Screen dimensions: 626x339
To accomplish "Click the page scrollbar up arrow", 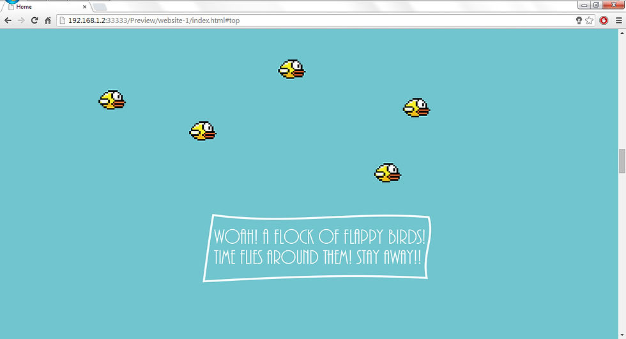I will (x=622, y=33).
